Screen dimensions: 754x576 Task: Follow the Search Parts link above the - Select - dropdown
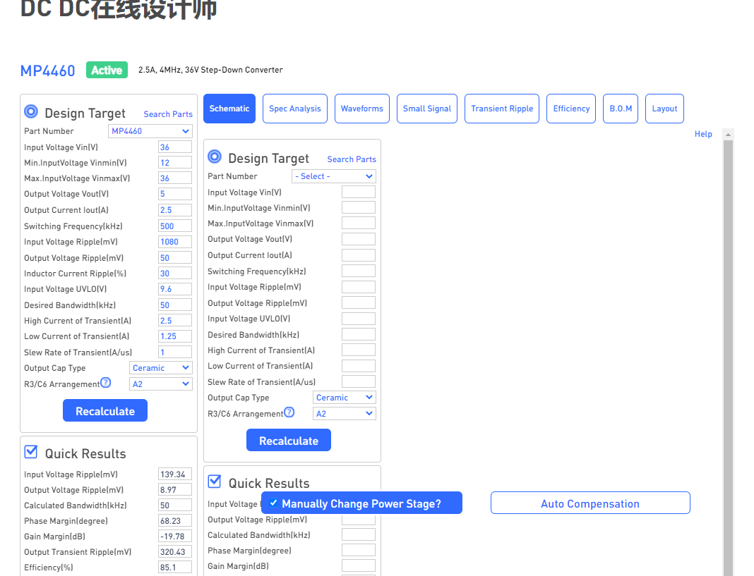352,159
